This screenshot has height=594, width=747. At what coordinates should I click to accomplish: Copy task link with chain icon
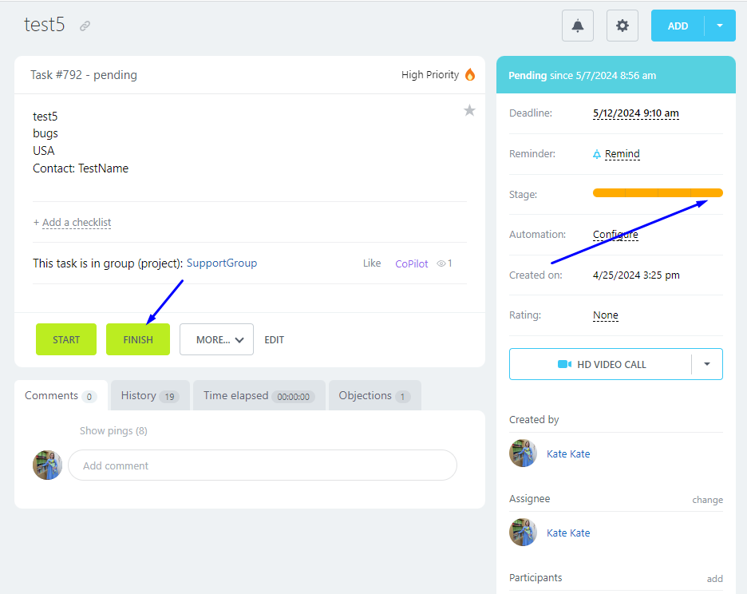click(85, 26)
